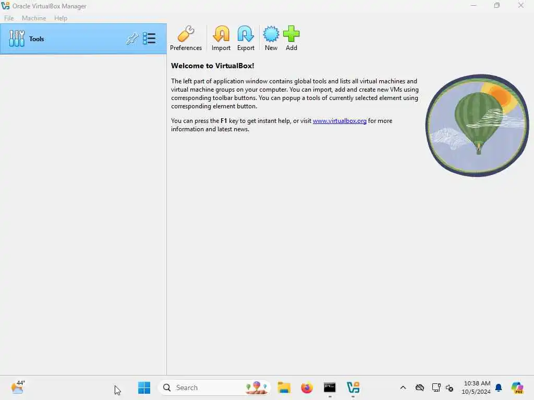
Task: Open the Help menu
Action: pyautogui.click(x=60, y=18)
